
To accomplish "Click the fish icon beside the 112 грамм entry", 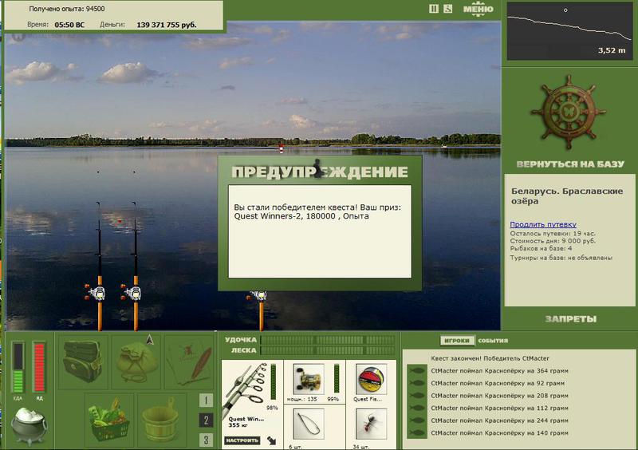I will pyautogui.click(x=417, y=408).
